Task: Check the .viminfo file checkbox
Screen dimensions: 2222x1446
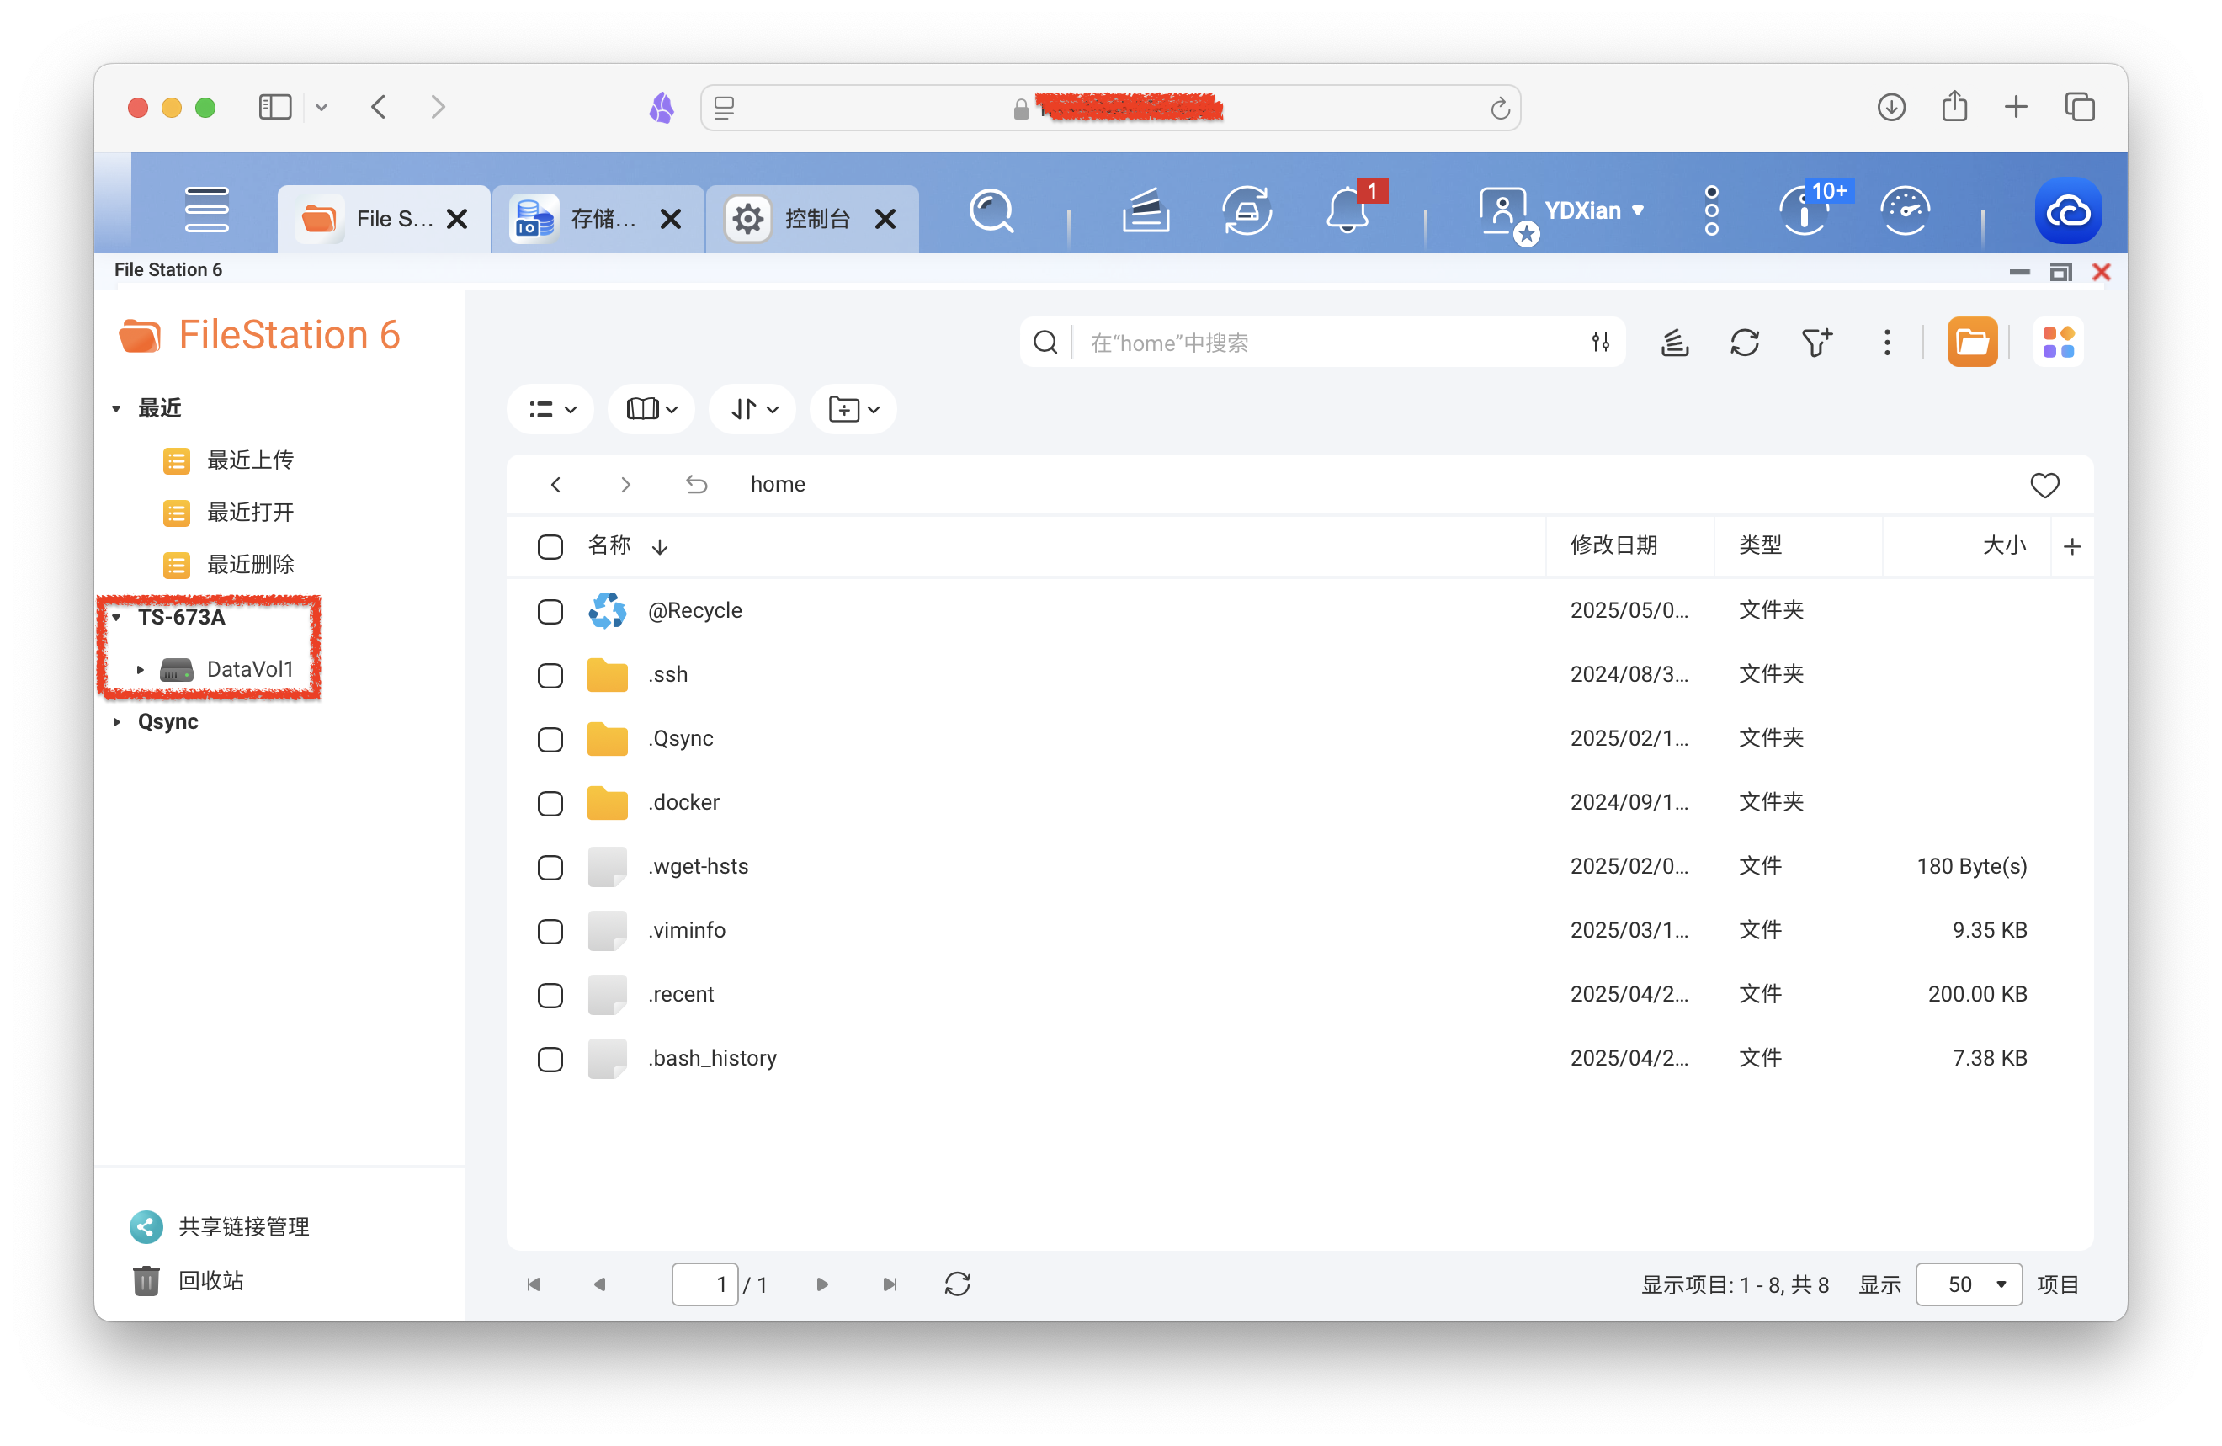Action: (x=550, y=931)
